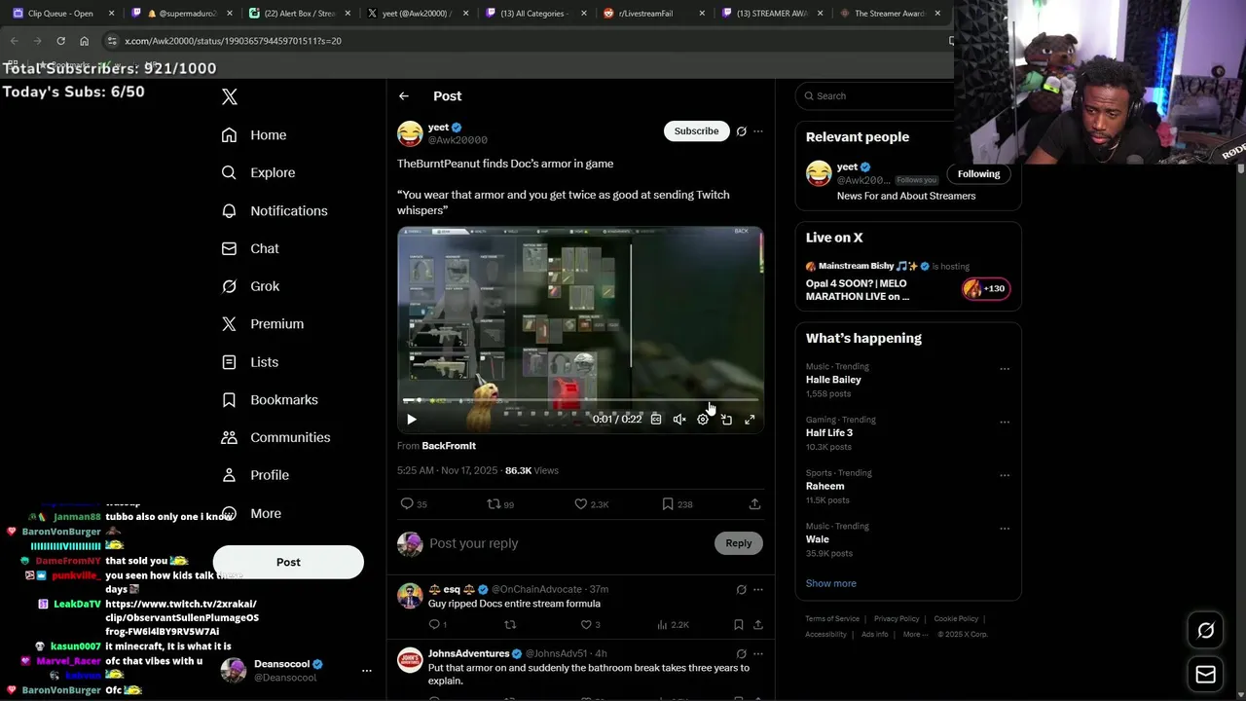The image size is (1246, 701).
Task: Click browser back arrow button
Action: [x=14, y=41]
